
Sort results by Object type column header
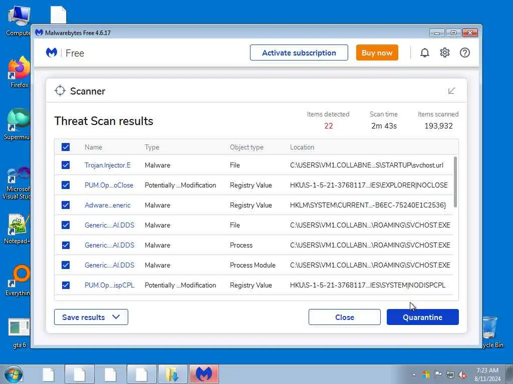(246, 147)
